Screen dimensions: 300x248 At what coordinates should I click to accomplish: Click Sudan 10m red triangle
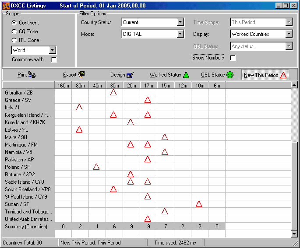coord(199,204)
